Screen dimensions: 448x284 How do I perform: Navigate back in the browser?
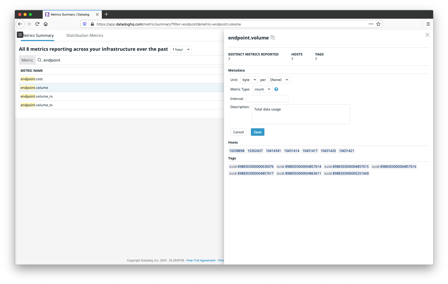pyautogui.click(x=20, y=24)
